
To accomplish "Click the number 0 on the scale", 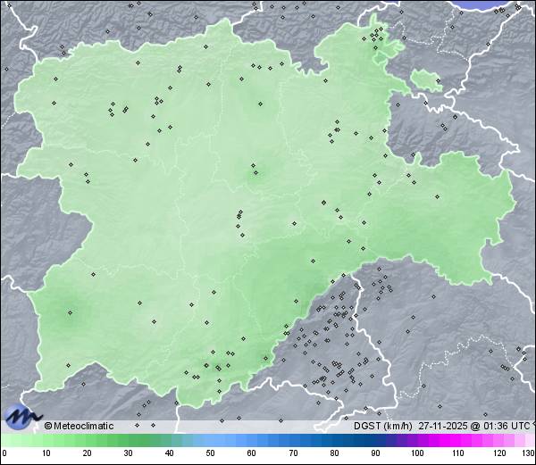I will point(4,454).
